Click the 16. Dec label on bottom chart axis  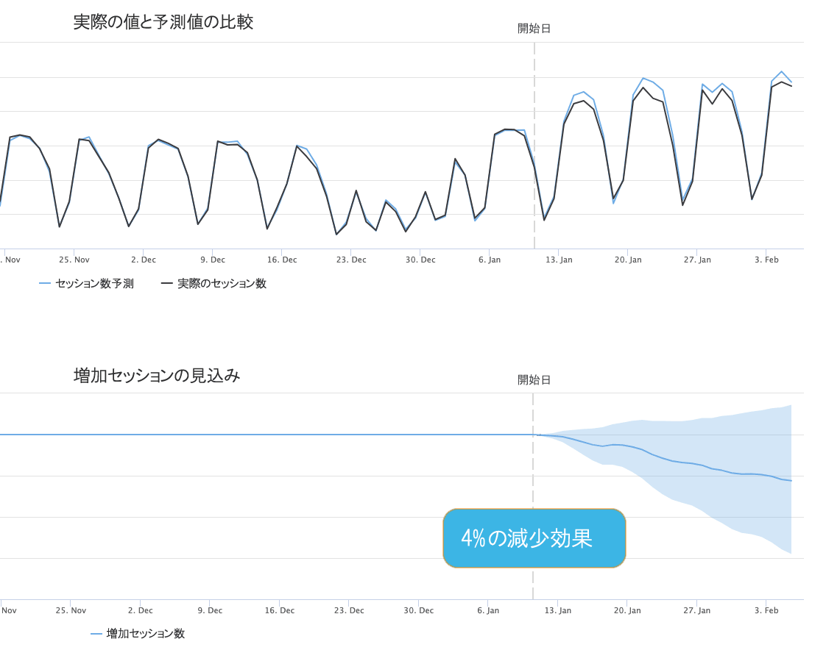[x=280, y=610]
